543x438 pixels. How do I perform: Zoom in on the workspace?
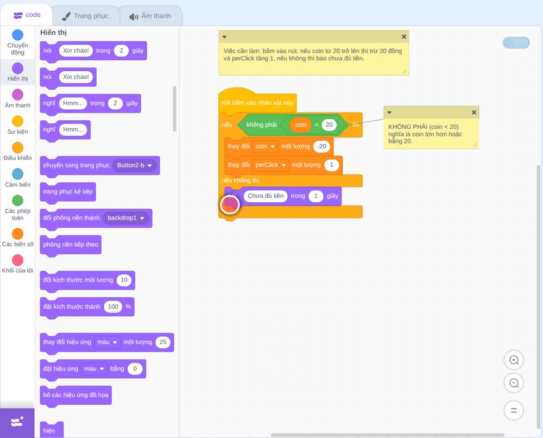click(514, 360)
